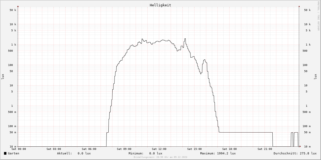321x160 pixels.
Task: Click '100 m' on the left axis
Action: click(x=12, y=126)
